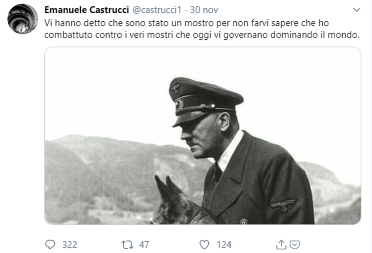Screen dimensions: 372x253
Task: Click the @castrucci1 handle
Action: tap(157, 10)
